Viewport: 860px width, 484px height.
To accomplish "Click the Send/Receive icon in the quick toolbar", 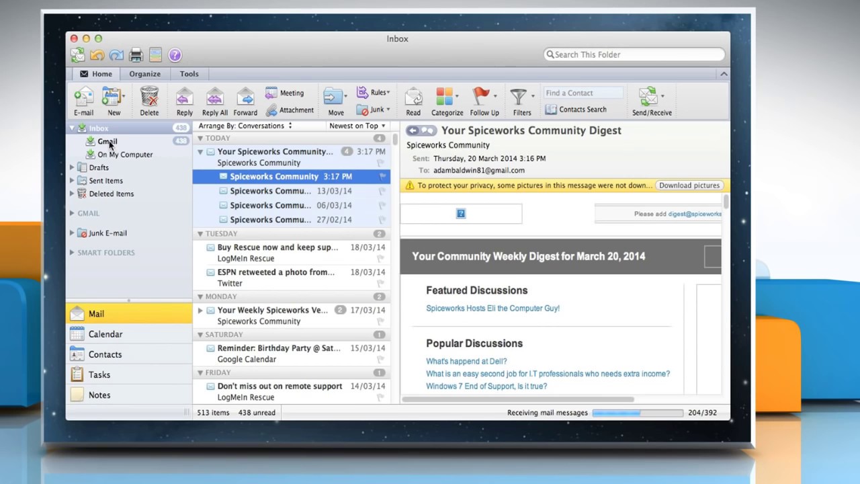I will click(x=78, y=55).
